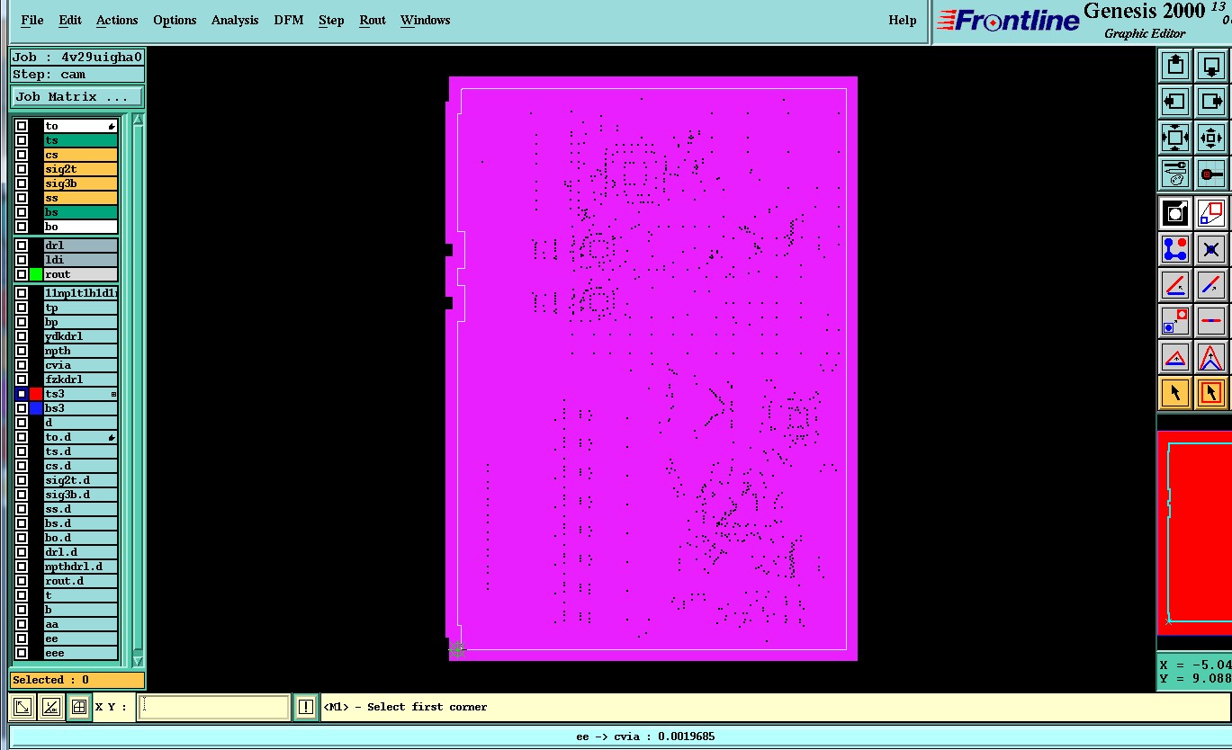Select the red-blue diagonal line tool
Image resolution: width=1232 pixels, height=750 pixels.
pos(1211,285)
